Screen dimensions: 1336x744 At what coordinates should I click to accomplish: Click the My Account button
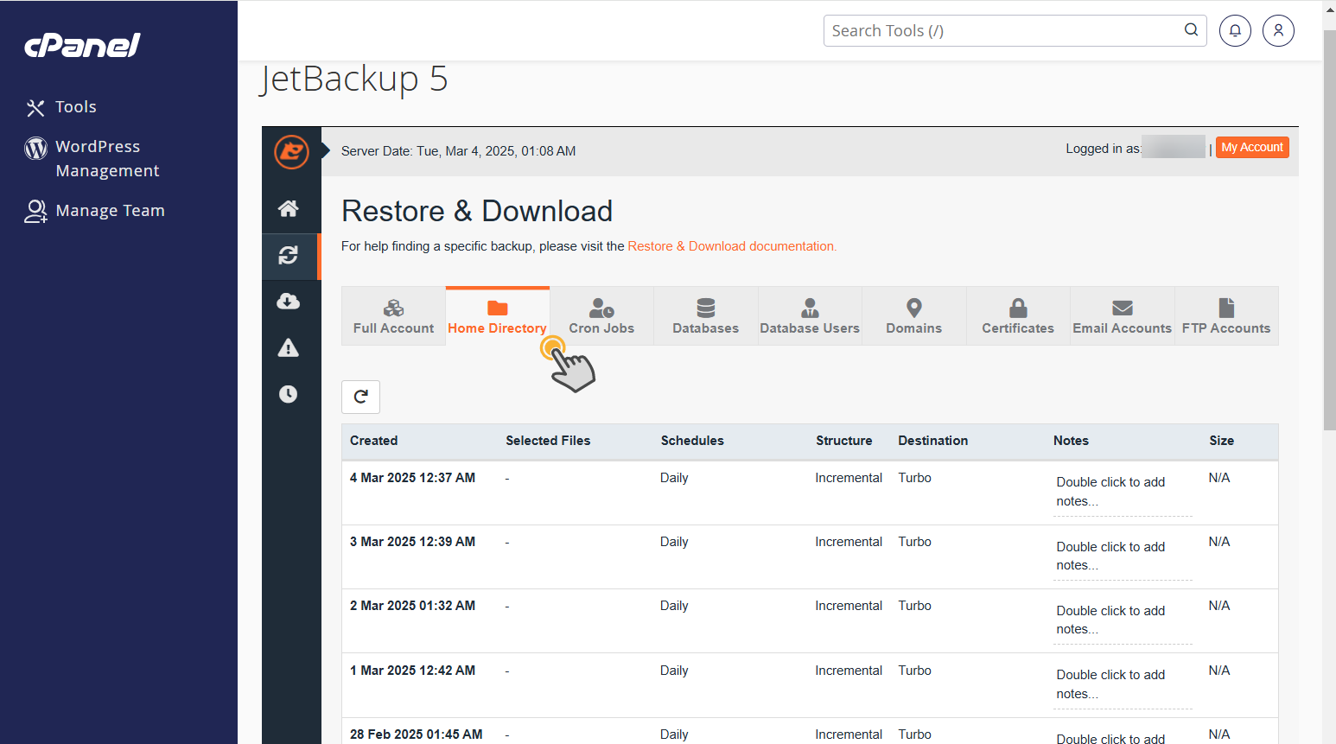coord(1252,148)
